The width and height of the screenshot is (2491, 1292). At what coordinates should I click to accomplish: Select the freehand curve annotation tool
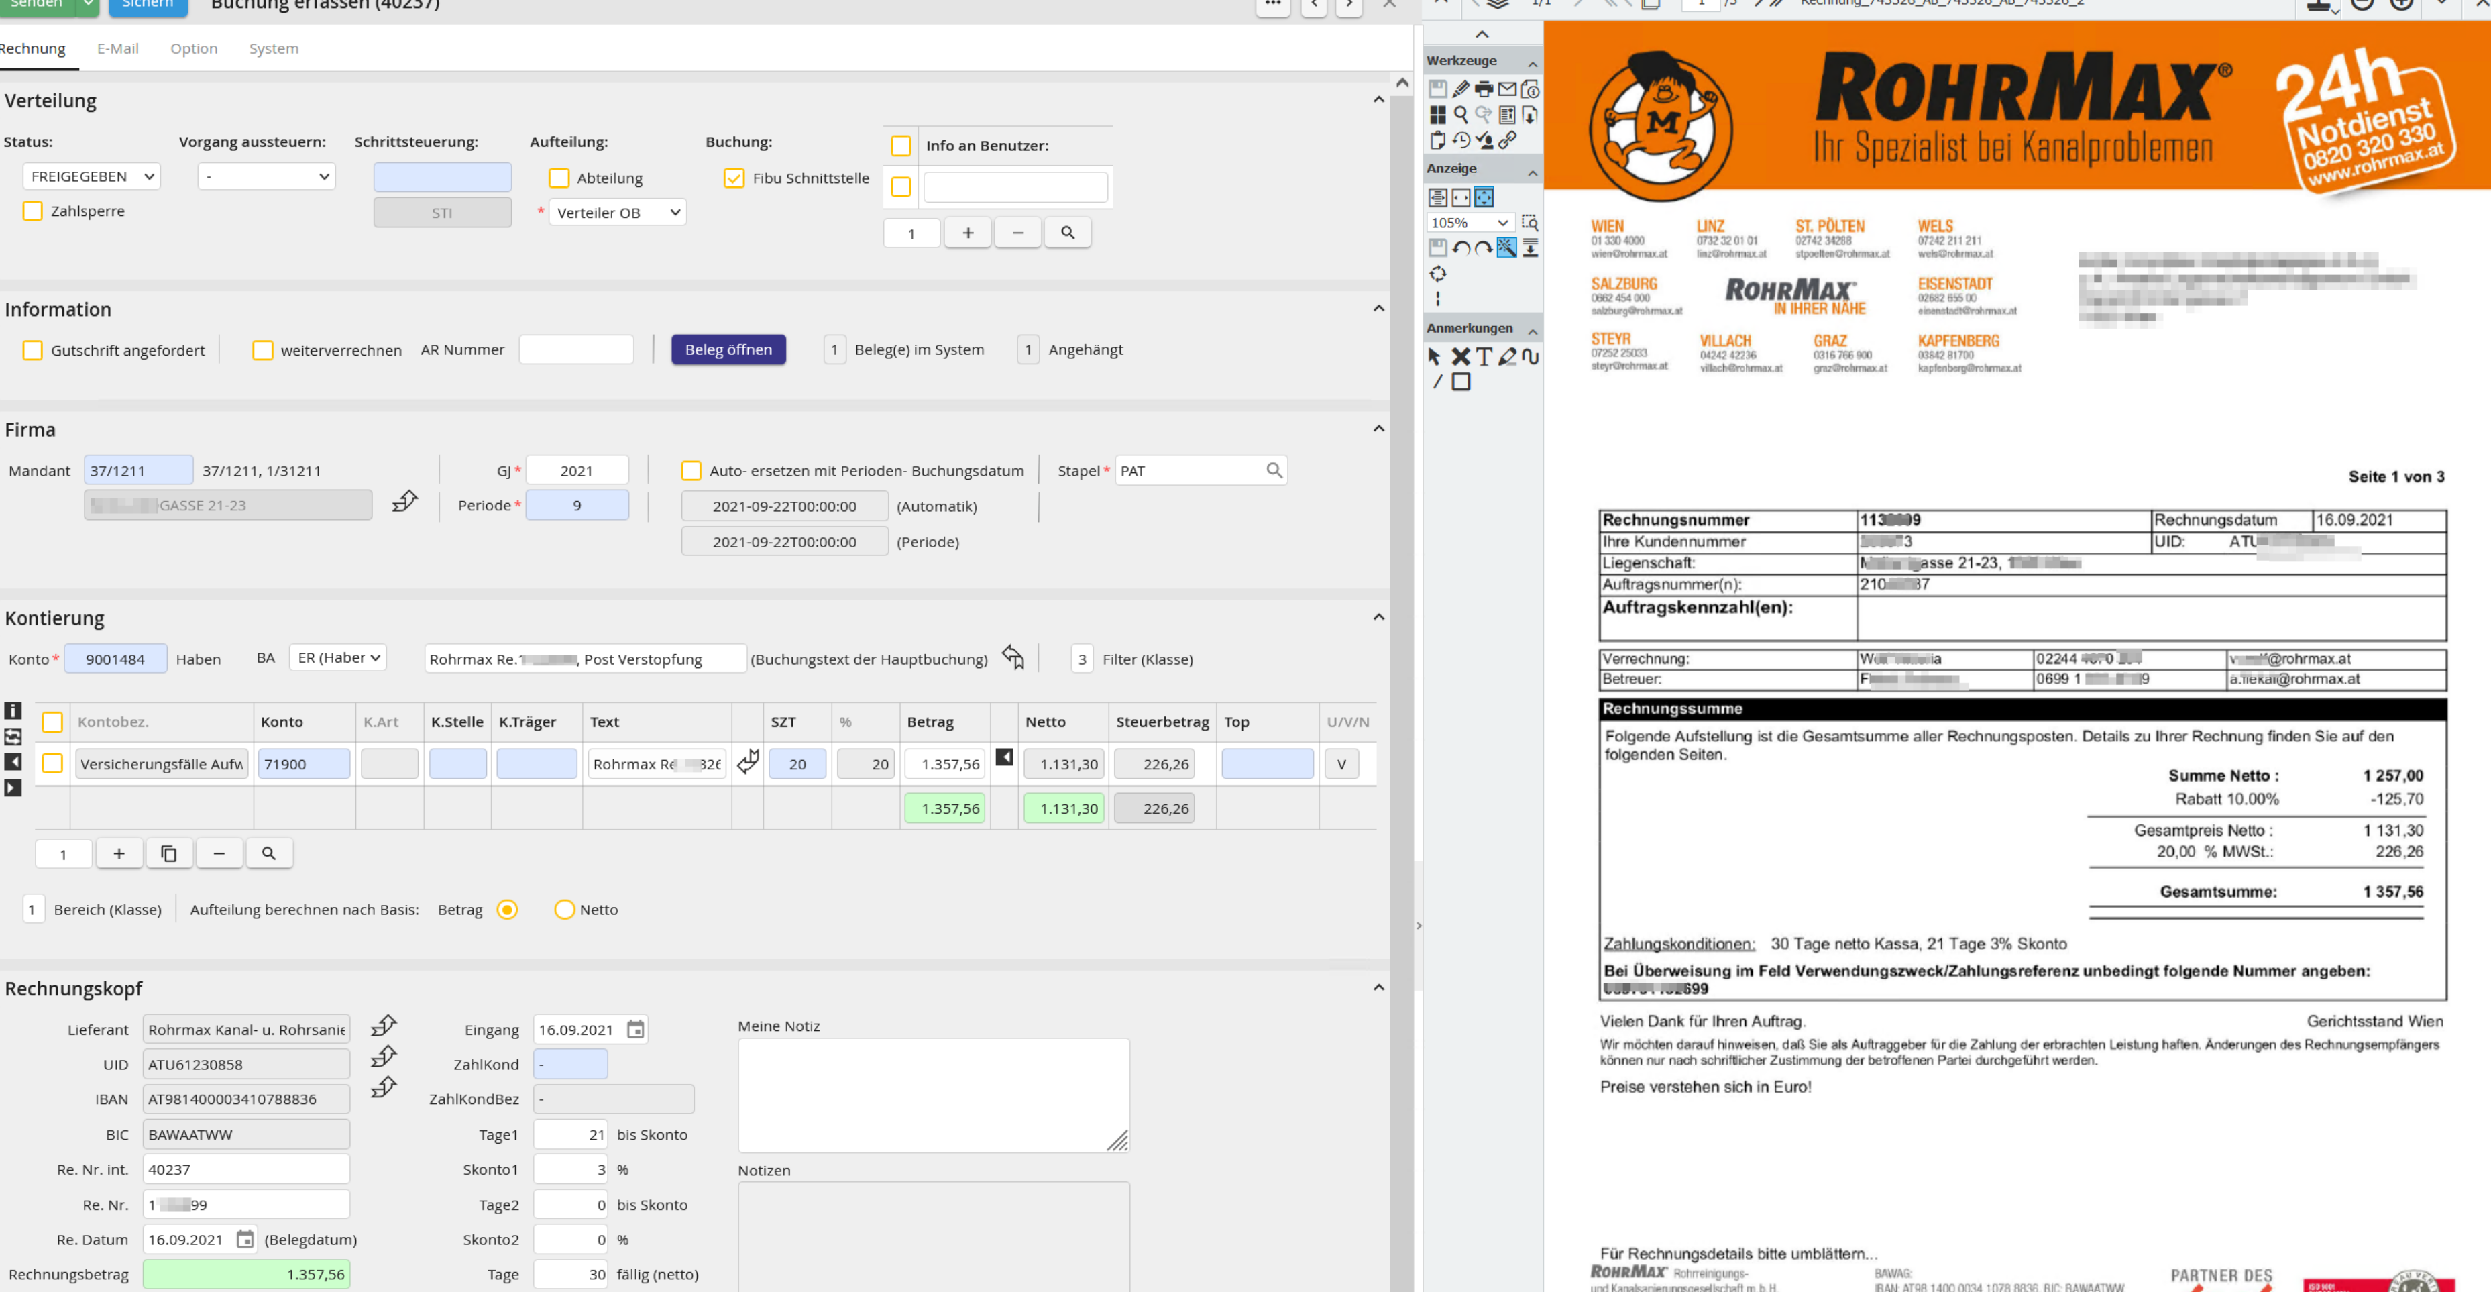(1530, 357)
